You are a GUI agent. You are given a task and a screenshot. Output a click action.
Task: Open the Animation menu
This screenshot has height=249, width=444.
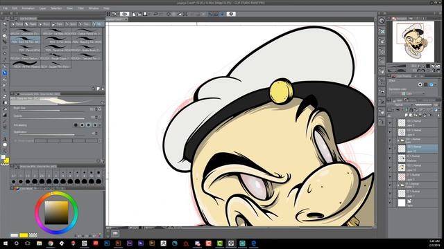point(28,8)
